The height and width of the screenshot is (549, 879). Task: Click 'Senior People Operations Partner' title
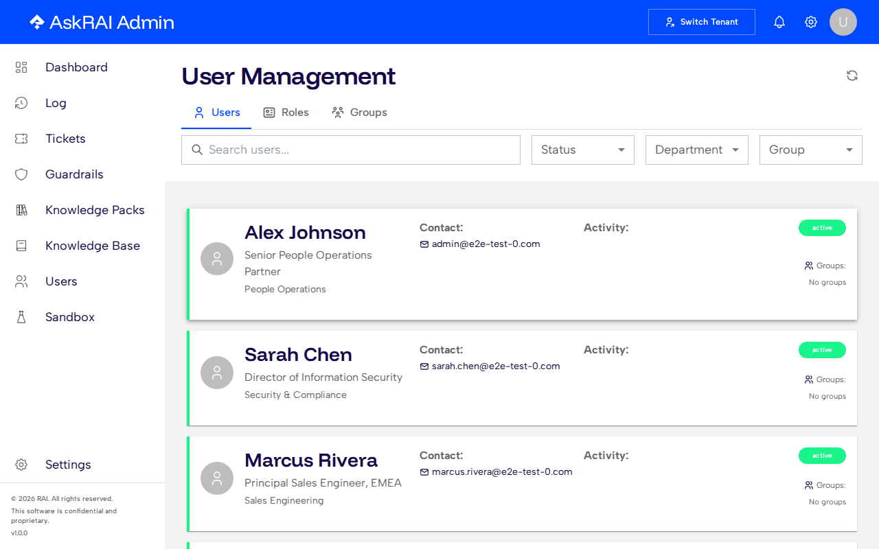coord(308,264)
